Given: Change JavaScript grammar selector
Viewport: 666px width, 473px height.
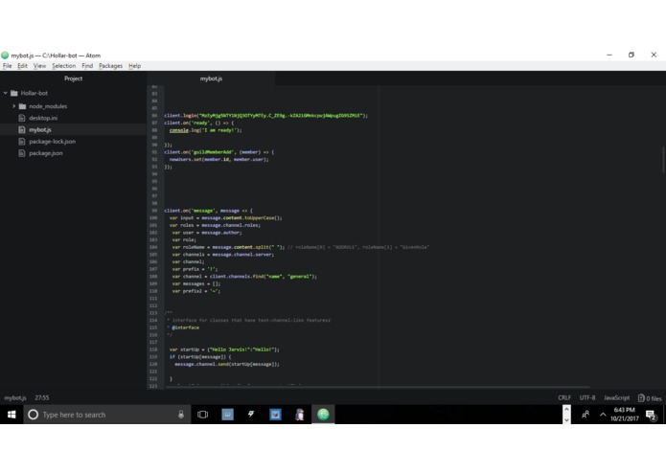Looking at the screenshot, I should (x=617, y=398).
